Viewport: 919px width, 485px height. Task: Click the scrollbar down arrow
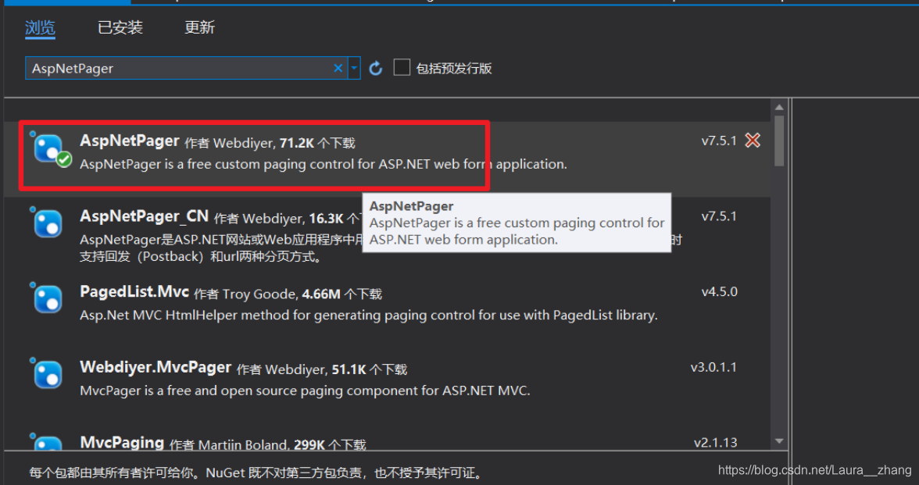(x=779, y=441)
